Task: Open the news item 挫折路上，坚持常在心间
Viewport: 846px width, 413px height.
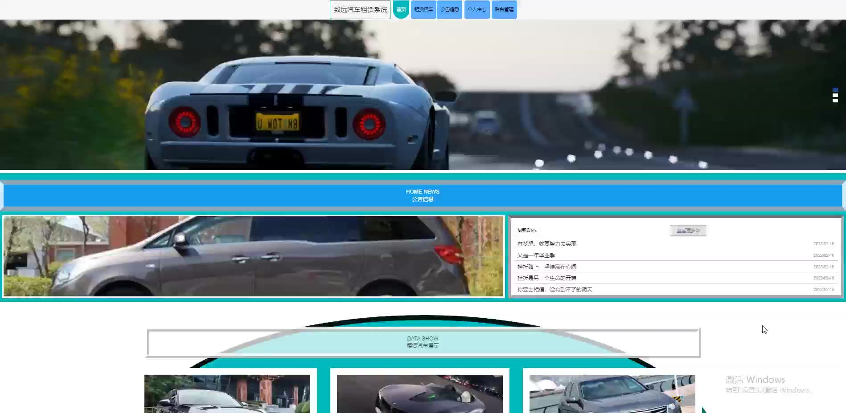Action: tap(546, 267)
